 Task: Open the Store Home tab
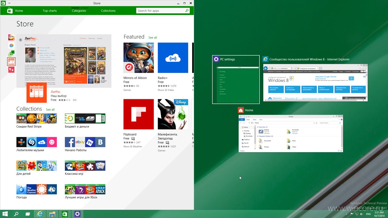19,11
